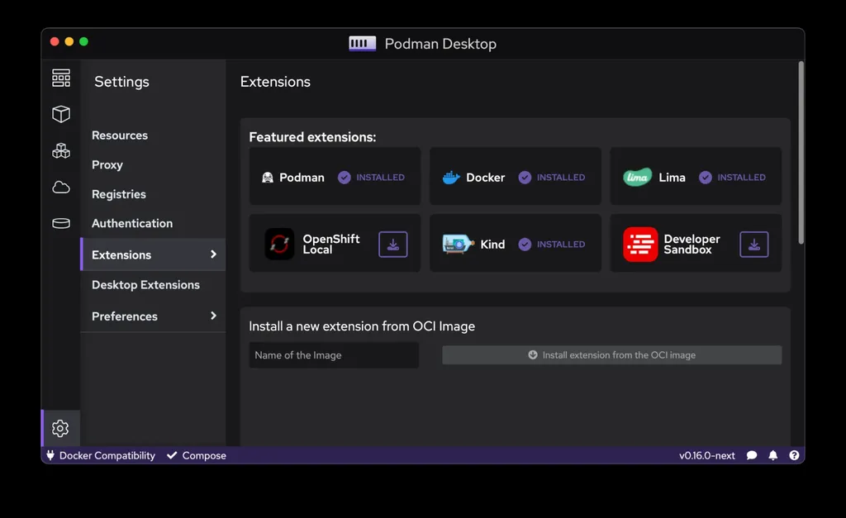Click the Podman seal logo
This screenshot has width=846, height=518.
pyautogui.click(x=268, y=178)
